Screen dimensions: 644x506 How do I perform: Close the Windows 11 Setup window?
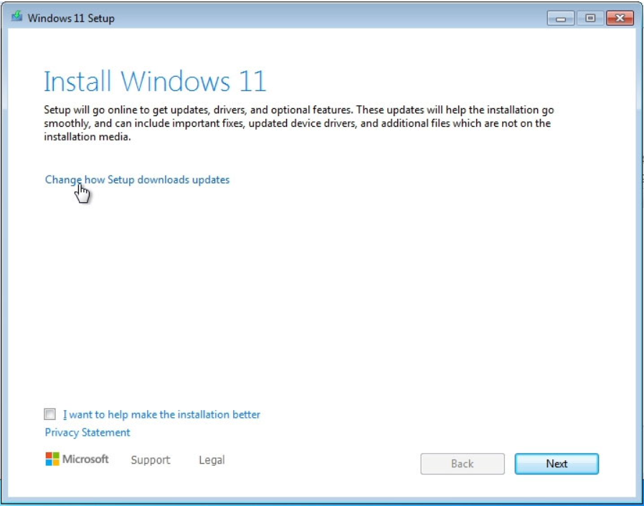620,19
